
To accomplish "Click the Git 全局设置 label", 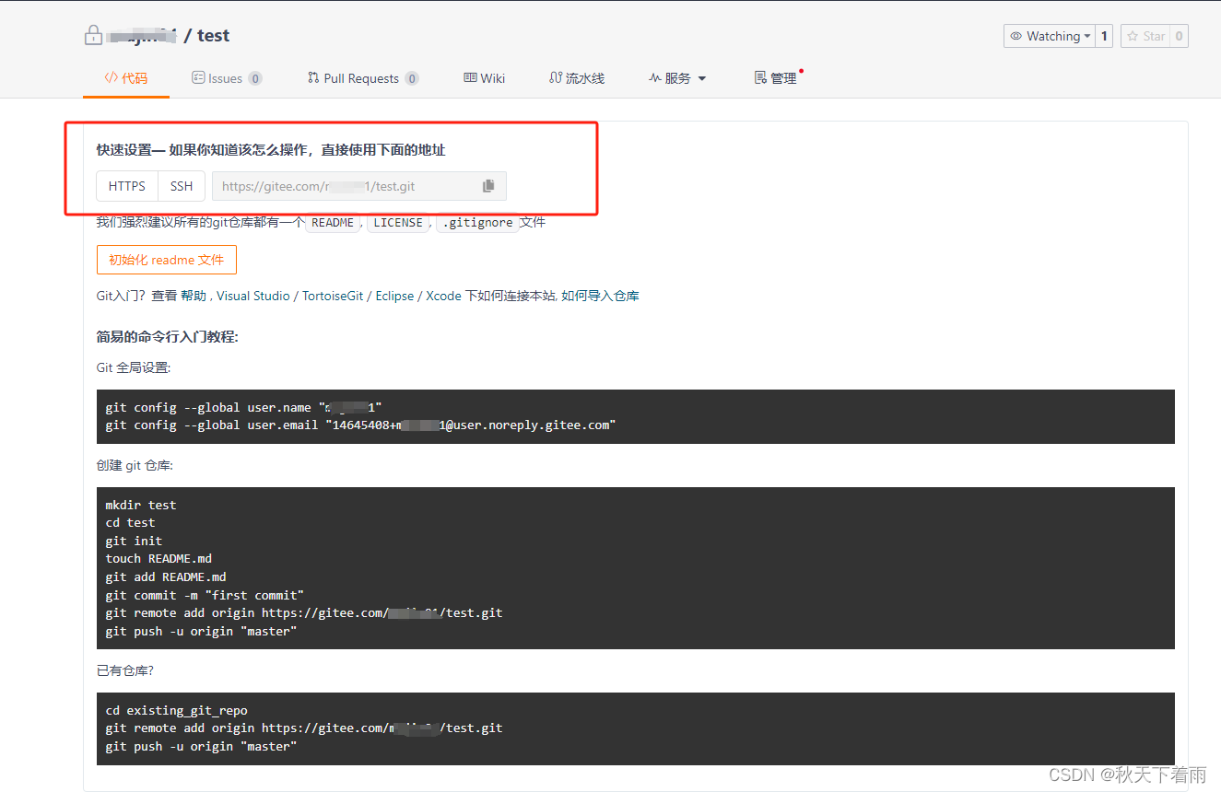I will (x=134, y=367).
